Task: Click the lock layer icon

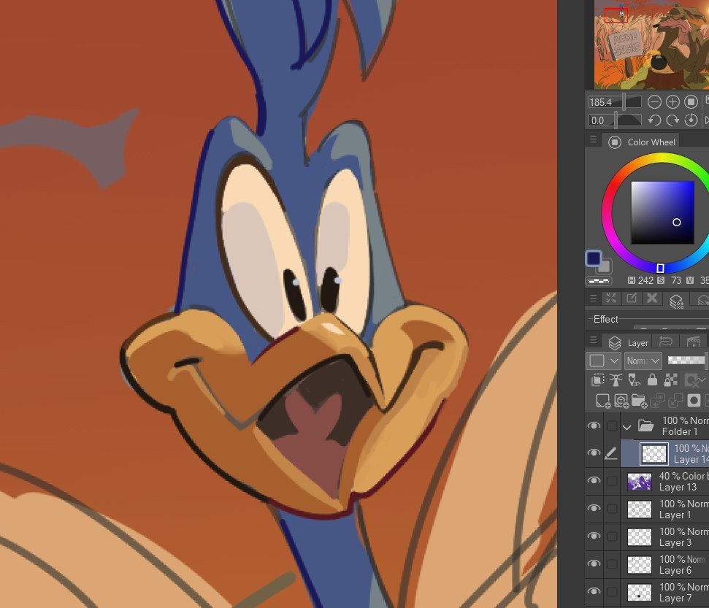Action: point(652,380)
